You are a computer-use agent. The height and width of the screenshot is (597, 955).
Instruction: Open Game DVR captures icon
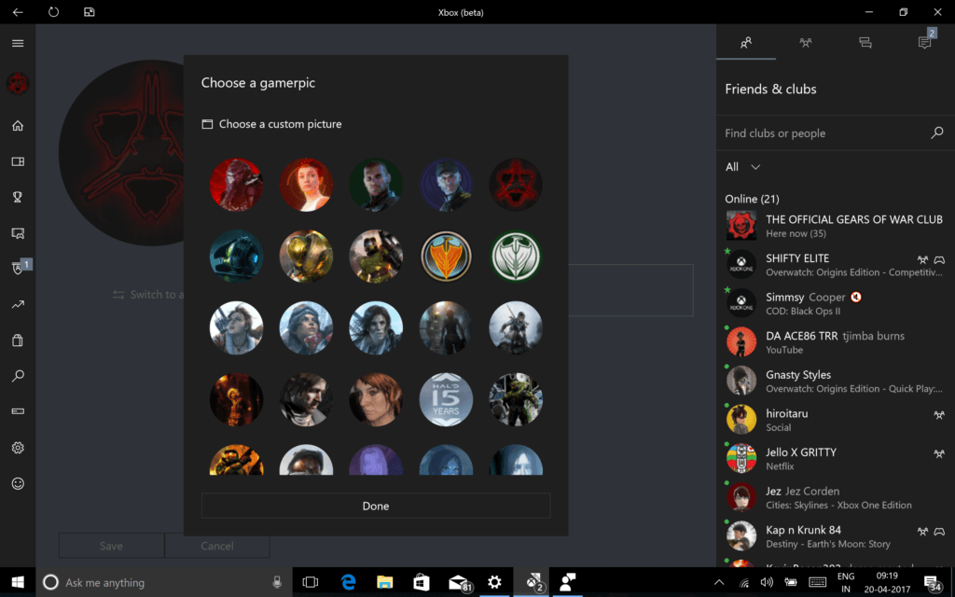coord(18,232)
